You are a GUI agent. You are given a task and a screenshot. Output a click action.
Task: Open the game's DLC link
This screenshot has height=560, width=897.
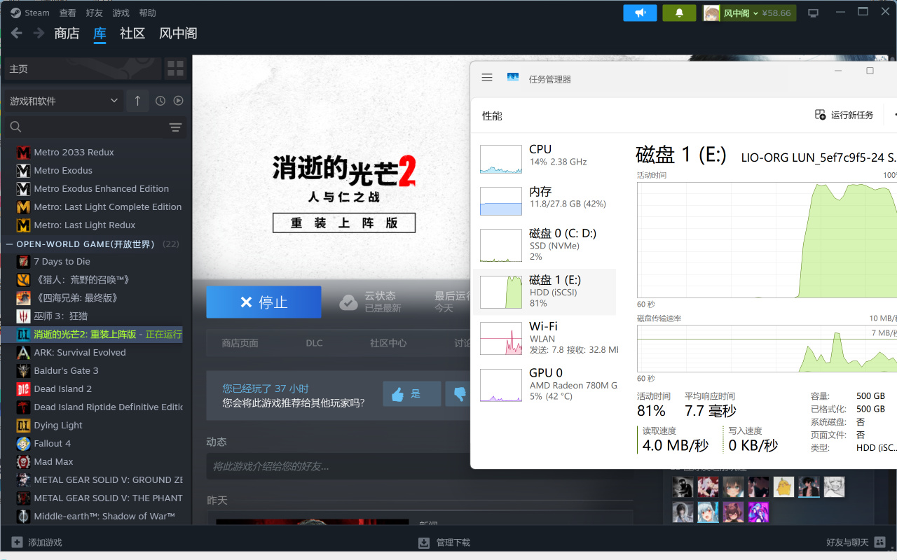(314, 343)
